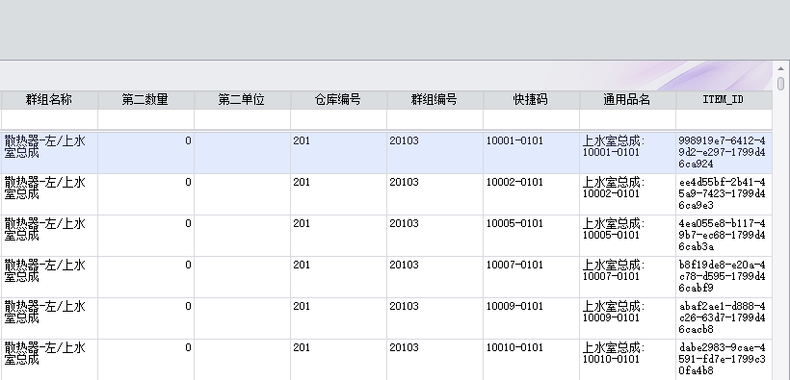This screenshot has height=380, width=790.
Task: Select 群组编号 20103 in row 10005-0101
Action: 434,236
